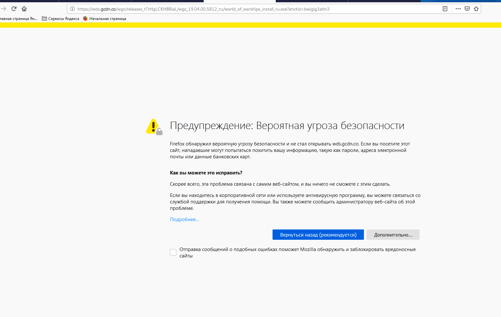Reload the page with the refresh icon

click(x=14, y=9)
